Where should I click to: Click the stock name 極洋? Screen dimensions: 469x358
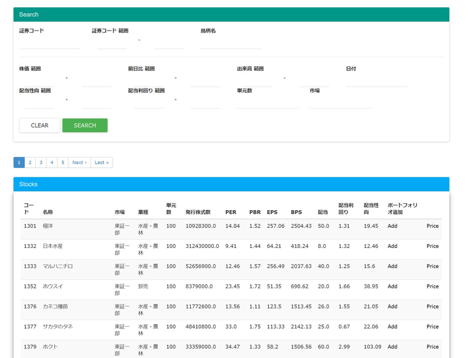coord(48,226)
